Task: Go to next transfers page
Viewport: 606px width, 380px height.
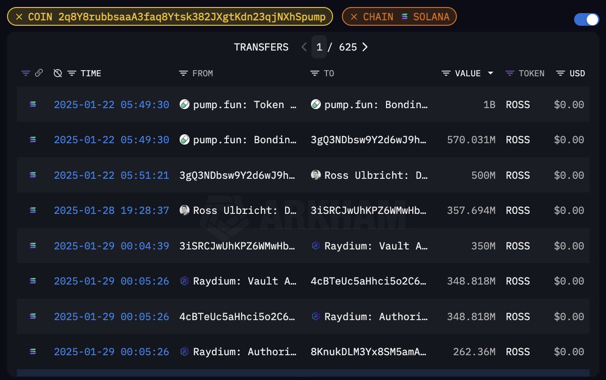Action: [365, 47]
